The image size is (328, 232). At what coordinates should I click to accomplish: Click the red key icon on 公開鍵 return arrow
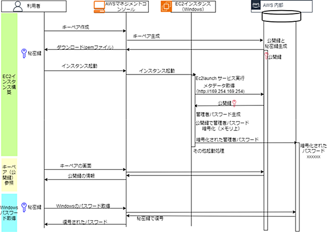click(x=234, y=104)
